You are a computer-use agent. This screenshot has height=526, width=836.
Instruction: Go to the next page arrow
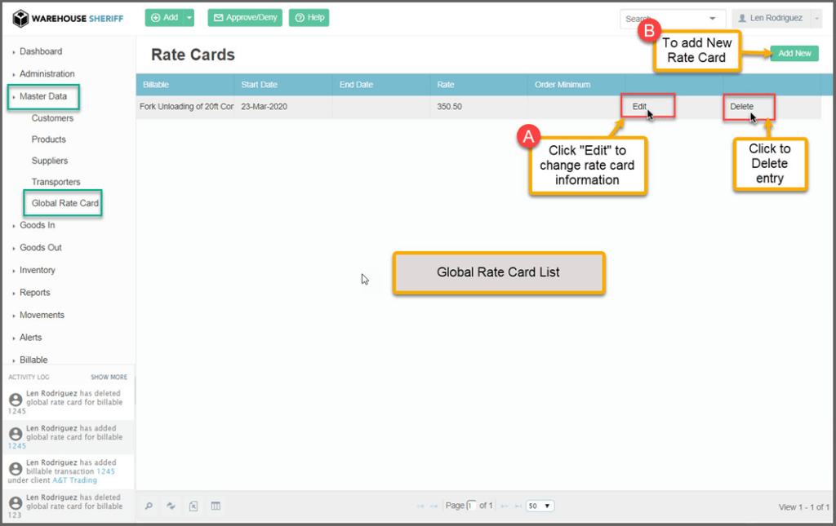pyautogui.click(x=504, y=506)
